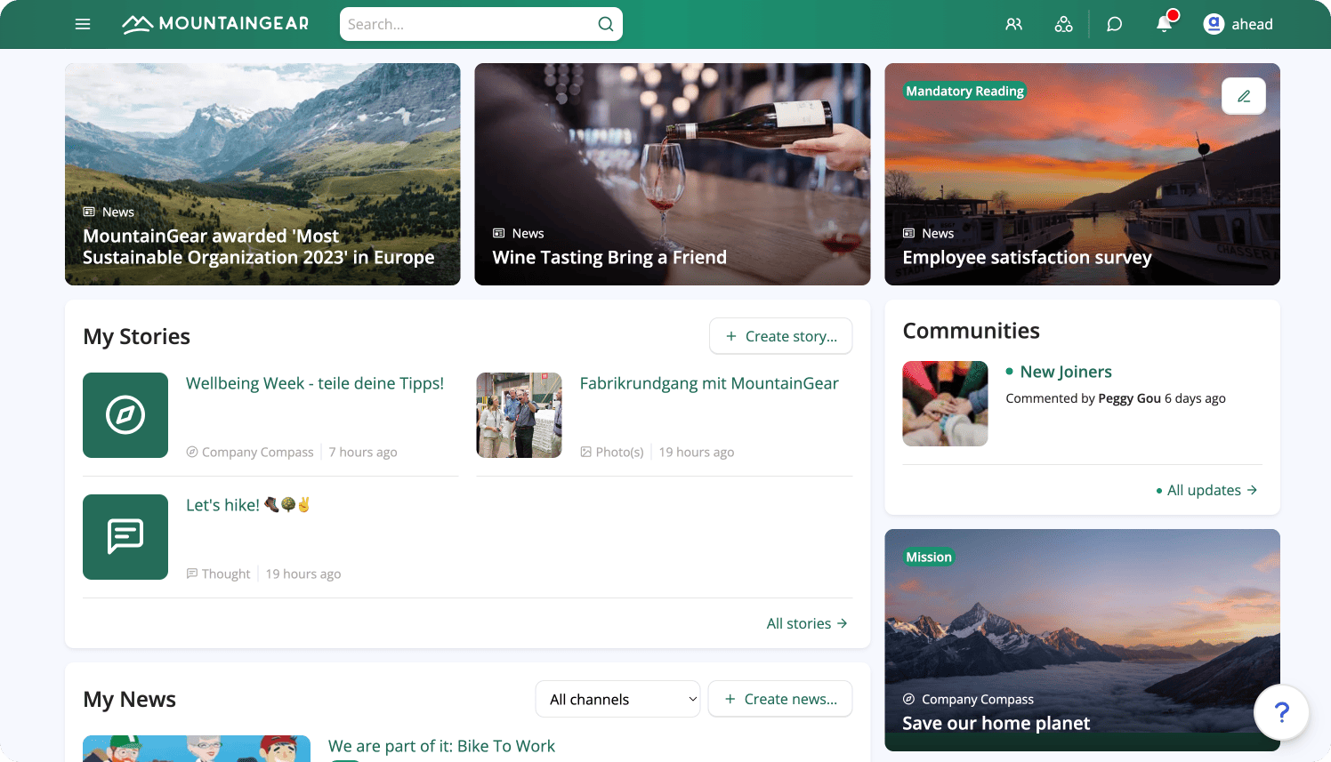Open the help question mark button
This screenshot has width=1331, height=762.
pyautogui.click(x=1281, y=712)
